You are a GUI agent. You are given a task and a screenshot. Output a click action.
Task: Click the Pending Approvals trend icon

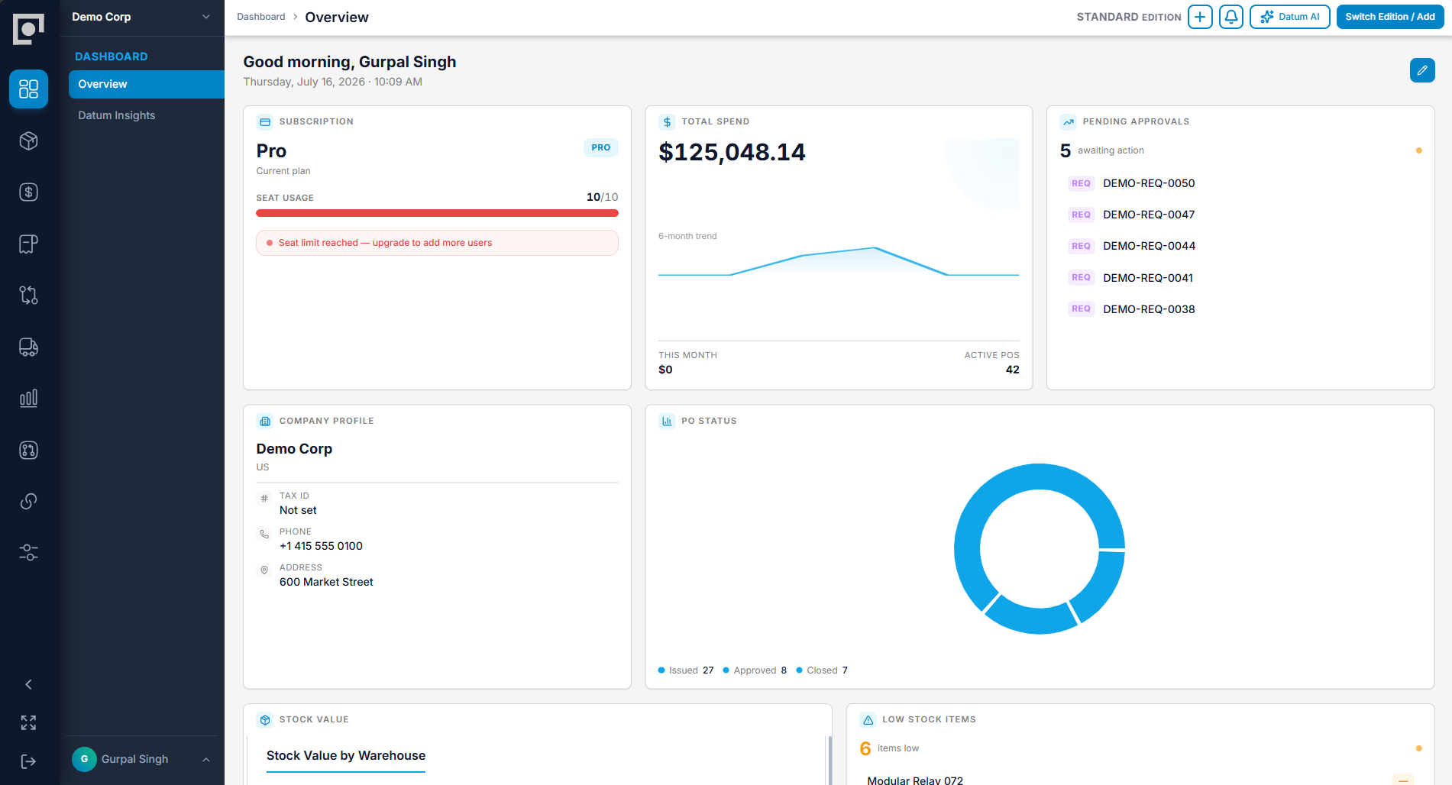point(1068,122)
